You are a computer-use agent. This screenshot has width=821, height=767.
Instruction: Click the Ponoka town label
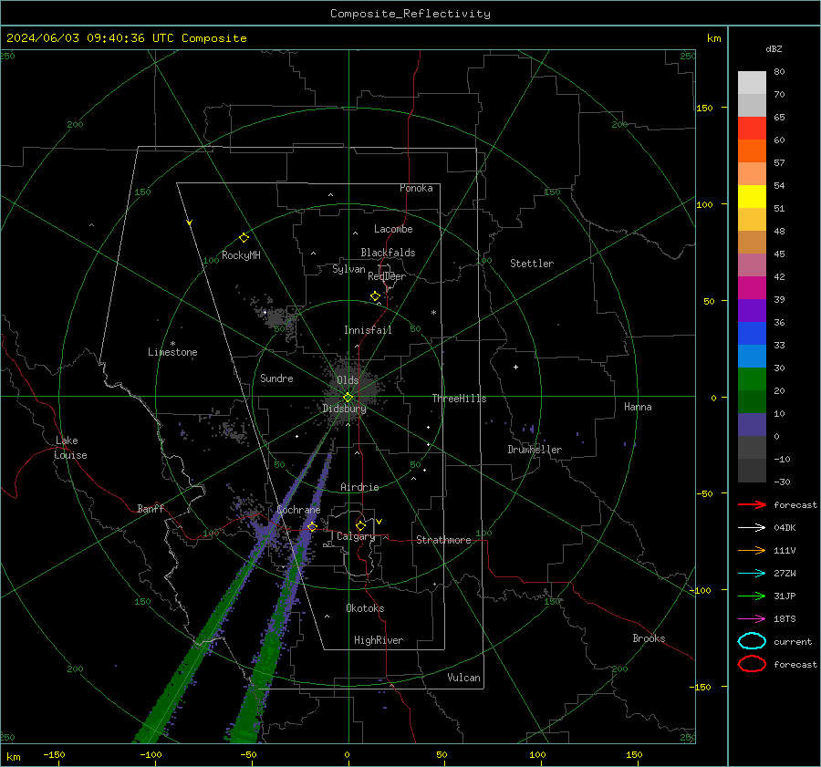[x=416, y=188]
